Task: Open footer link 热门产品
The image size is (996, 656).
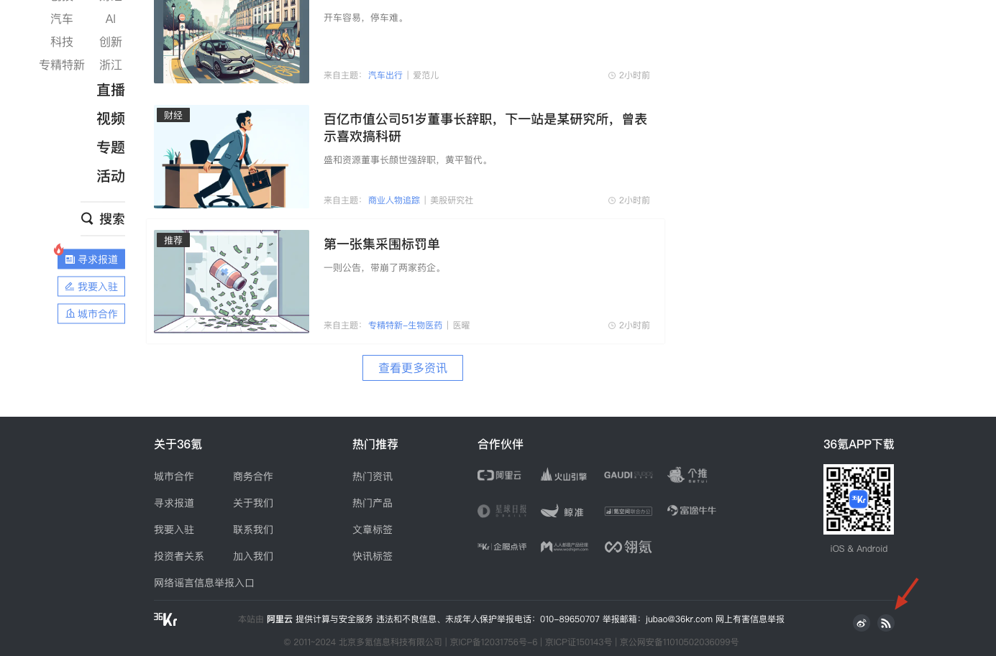Action: 373,503
